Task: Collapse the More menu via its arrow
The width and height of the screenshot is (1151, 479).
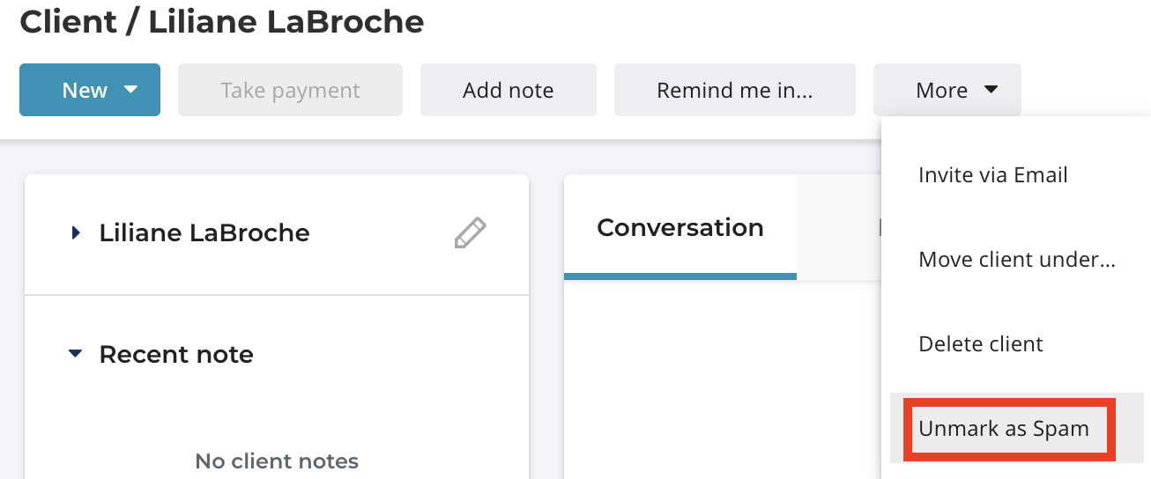Action: pyautogui.click(x=991, y=90)
